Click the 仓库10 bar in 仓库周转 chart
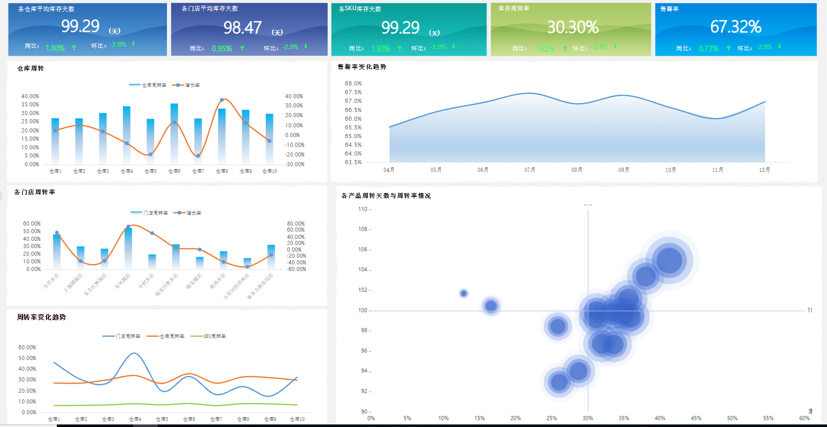The image size is (827, 427). (x=269, y=139)
